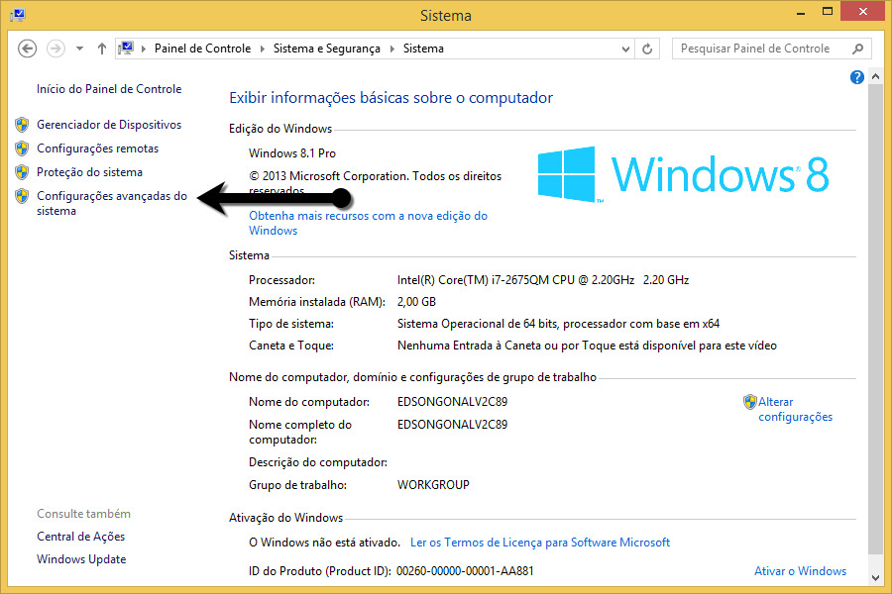The image size is (892, 594).
Task: Open Windows Update from the sidebar
Action: tap(80, 558)
